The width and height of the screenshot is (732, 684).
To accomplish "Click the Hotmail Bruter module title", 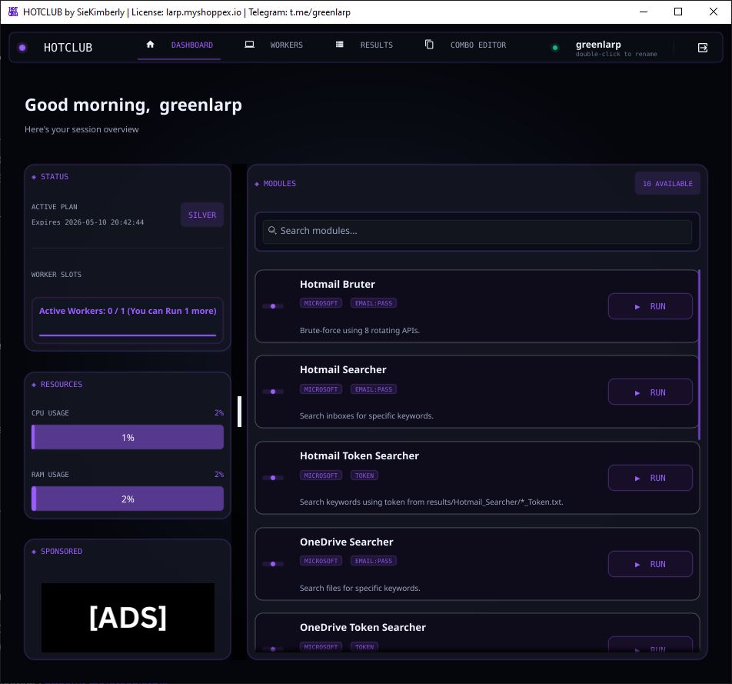I will (337, 284).
